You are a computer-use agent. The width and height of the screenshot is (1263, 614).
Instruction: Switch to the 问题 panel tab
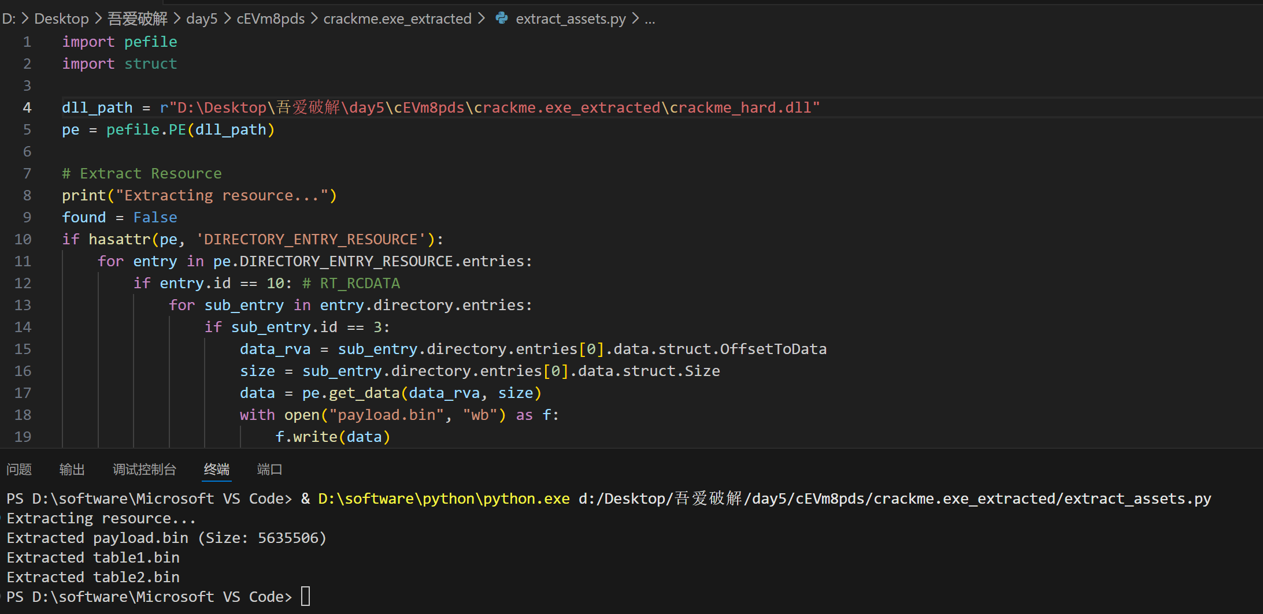pos(19,470)
